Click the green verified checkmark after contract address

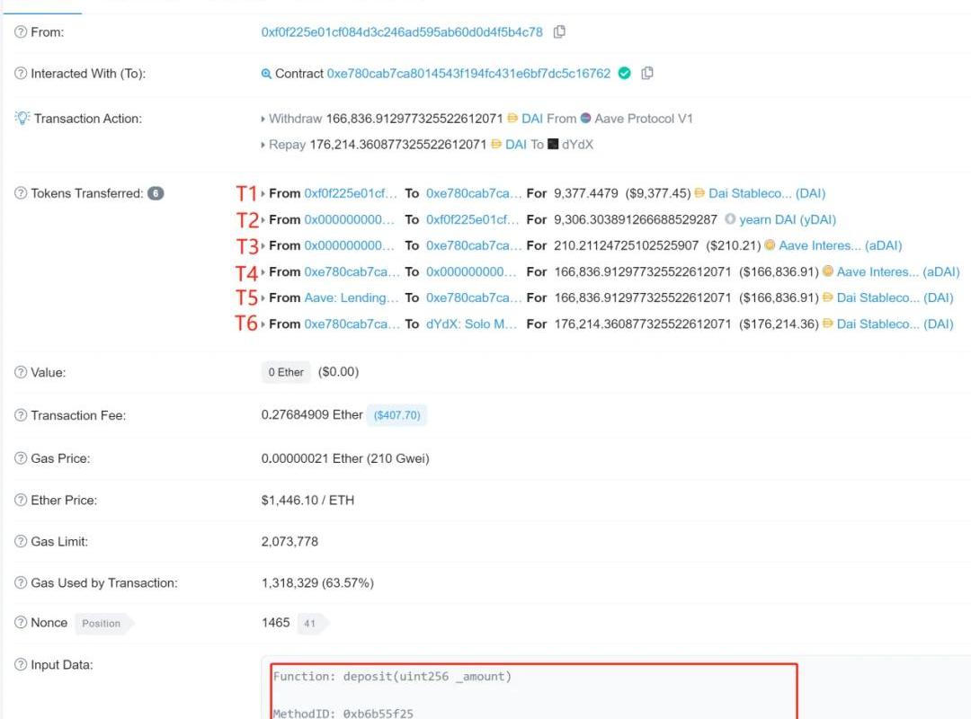tap(625, 73)
